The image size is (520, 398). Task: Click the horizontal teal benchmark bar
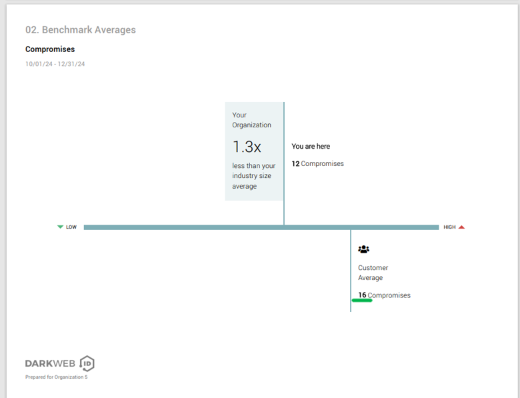click(x=200, y=227)
